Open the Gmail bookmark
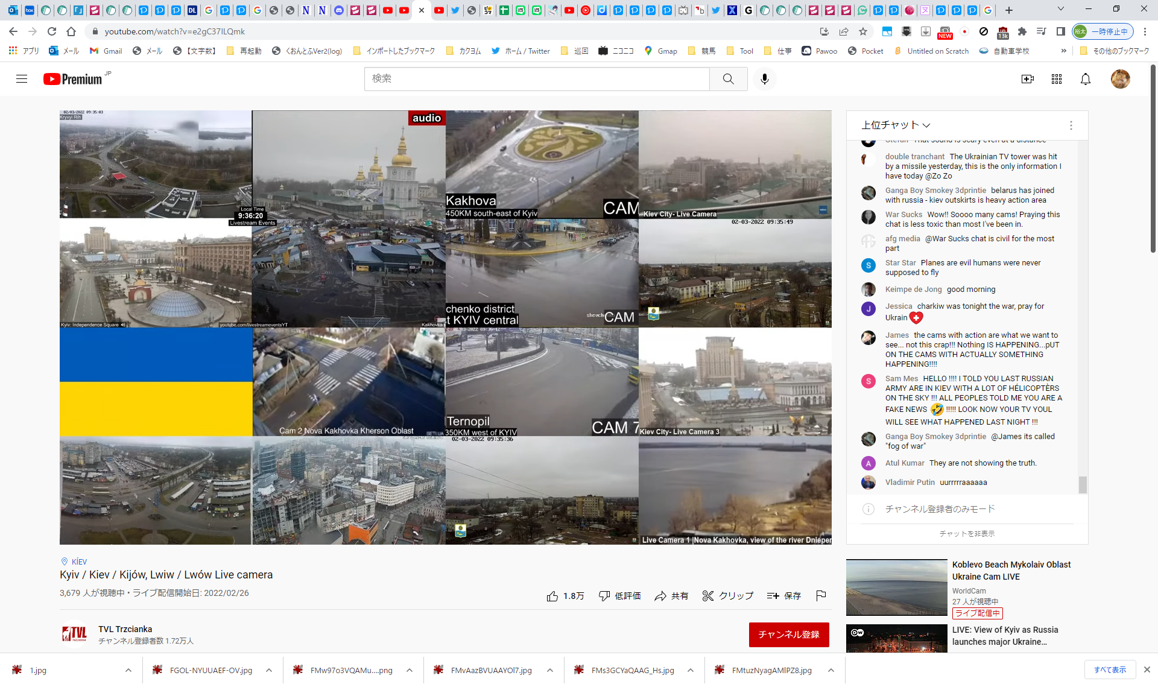1158x687 pixels. pos(106,51)
